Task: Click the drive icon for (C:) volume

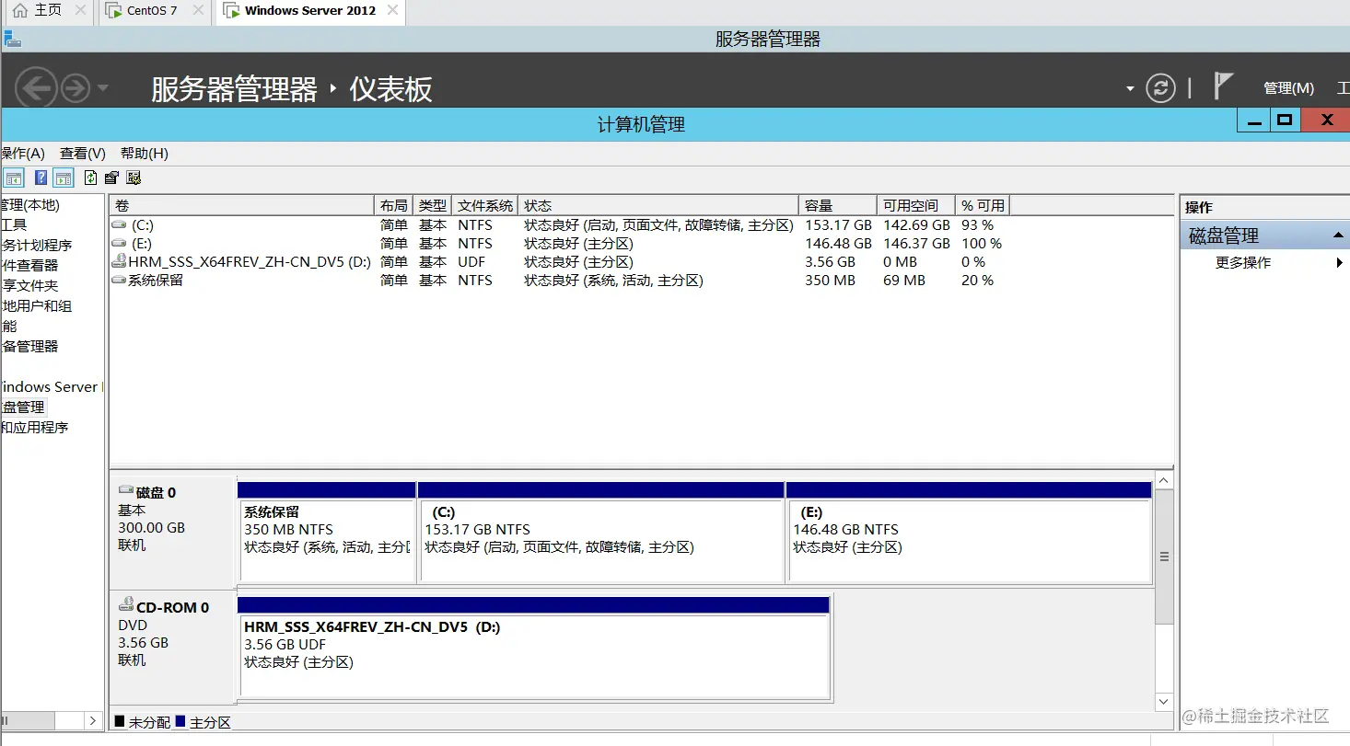Action: coord(119,224)
